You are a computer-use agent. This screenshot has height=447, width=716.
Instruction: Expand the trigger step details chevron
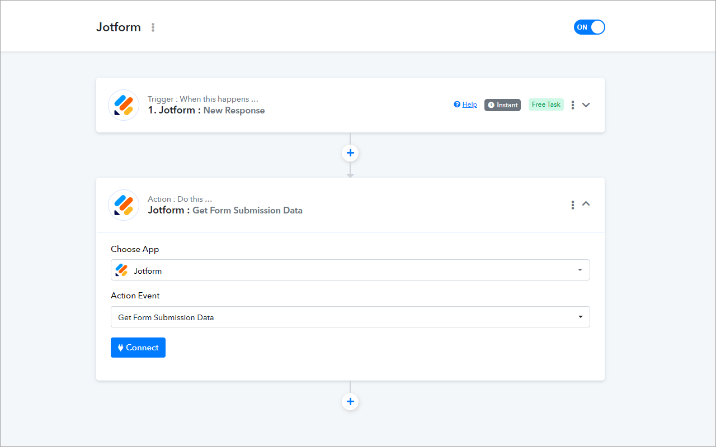586,104
